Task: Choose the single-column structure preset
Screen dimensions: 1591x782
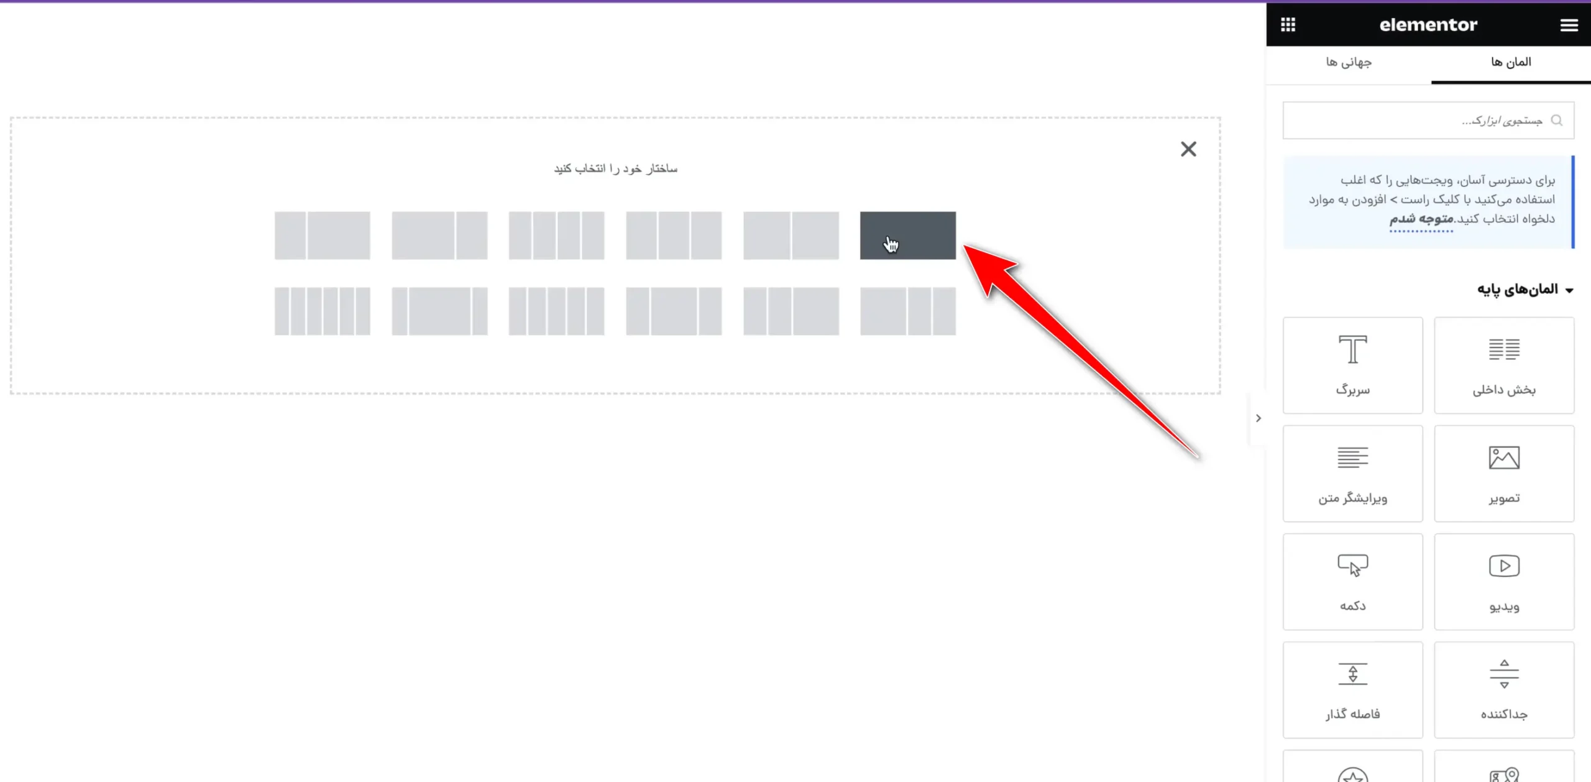Action: (907, 236)
